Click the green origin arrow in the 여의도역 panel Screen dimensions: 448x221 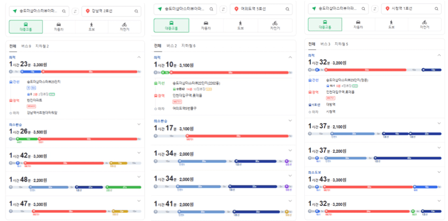[159, 9]
